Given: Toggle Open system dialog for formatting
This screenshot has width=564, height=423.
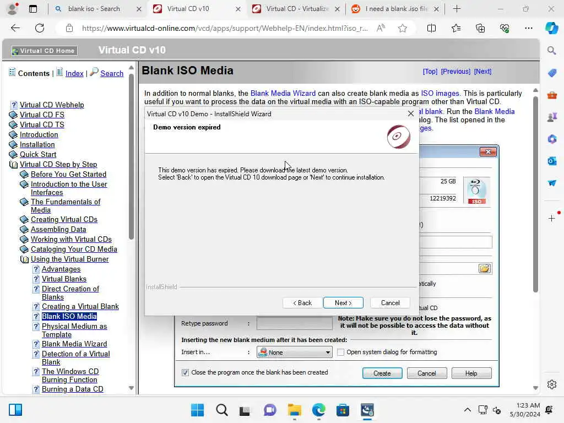Looking at the screenshot, I should [340, 352].
